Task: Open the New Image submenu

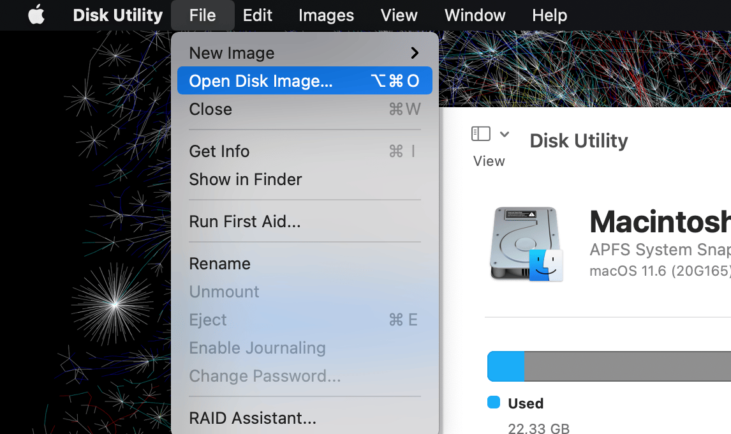Action: (x=232, y=52)
